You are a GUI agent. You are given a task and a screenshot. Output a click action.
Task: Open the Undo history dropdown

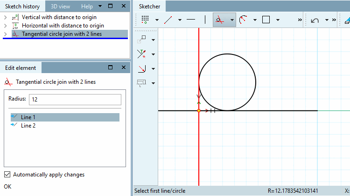tap(327, 20)
